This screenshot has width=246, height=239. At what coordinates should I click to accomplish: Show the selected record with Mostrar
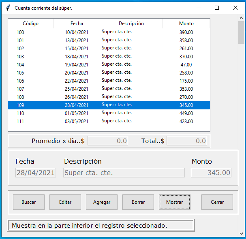175,202
